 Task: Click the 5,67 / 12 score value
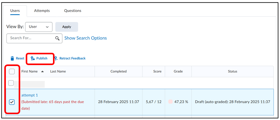[153, 102]
